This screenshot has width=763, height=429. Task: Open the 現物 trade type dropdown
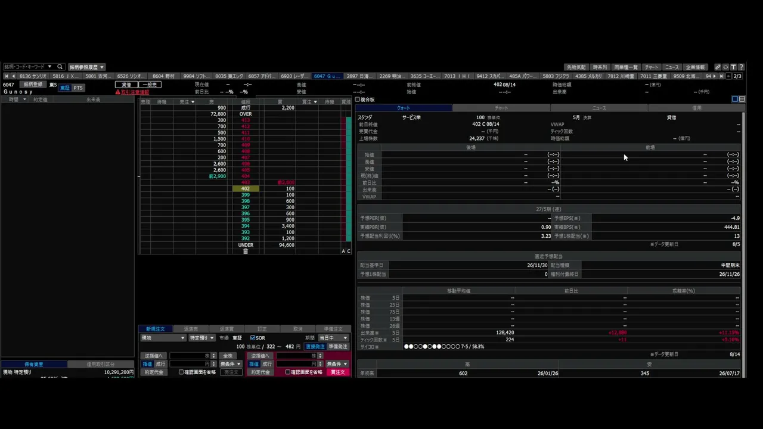point(163,338)
